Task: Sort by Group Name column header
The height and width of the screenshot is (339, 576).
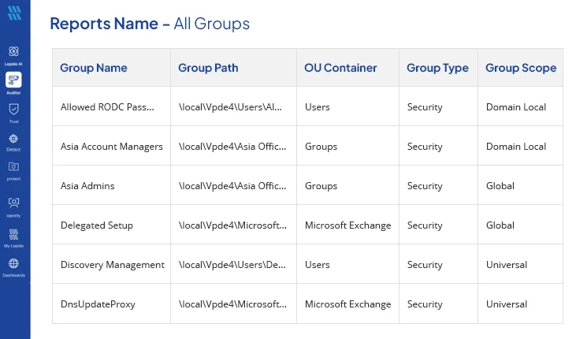Action: click(94, 68)
